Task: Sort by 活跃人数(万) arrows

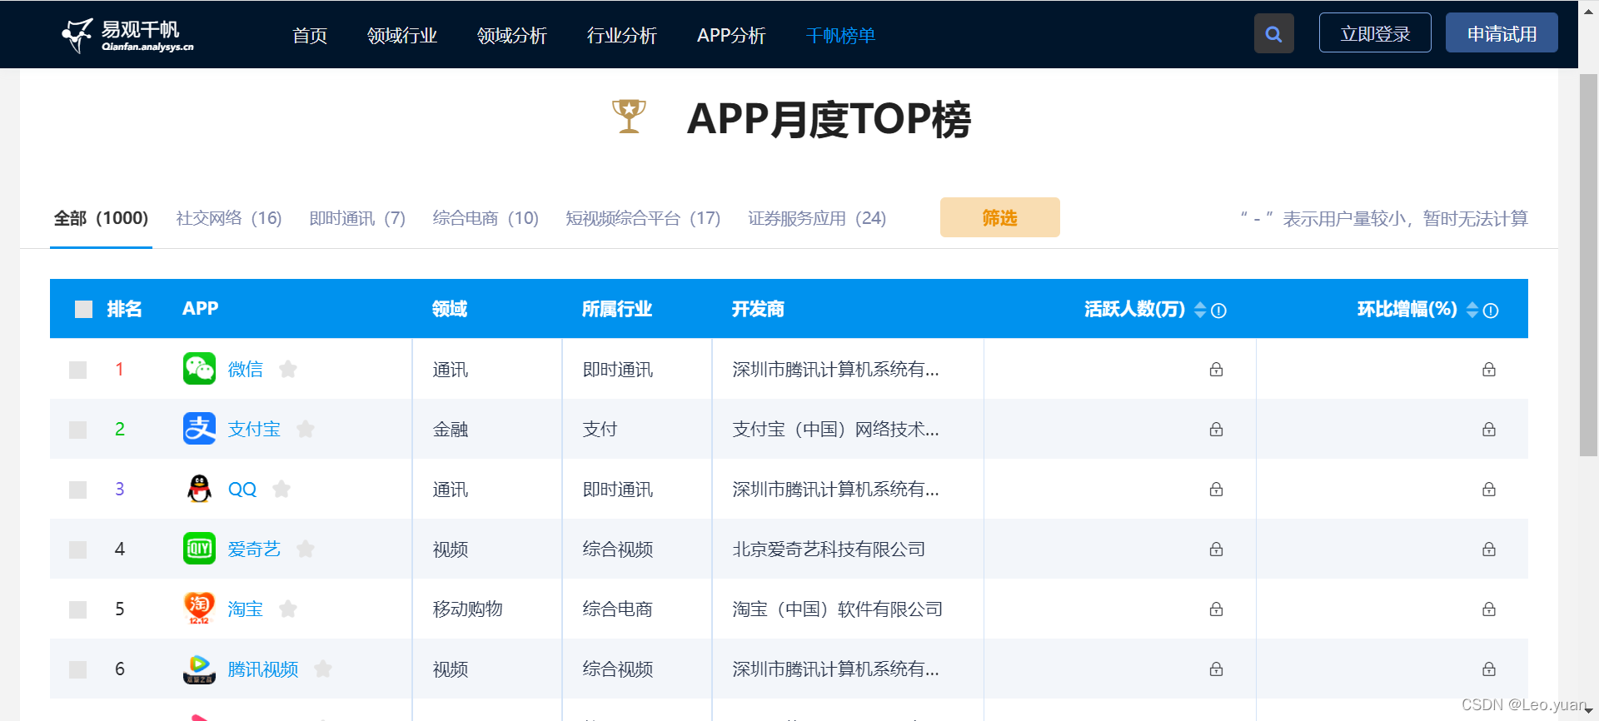Action: click(x=1200, y=310)
